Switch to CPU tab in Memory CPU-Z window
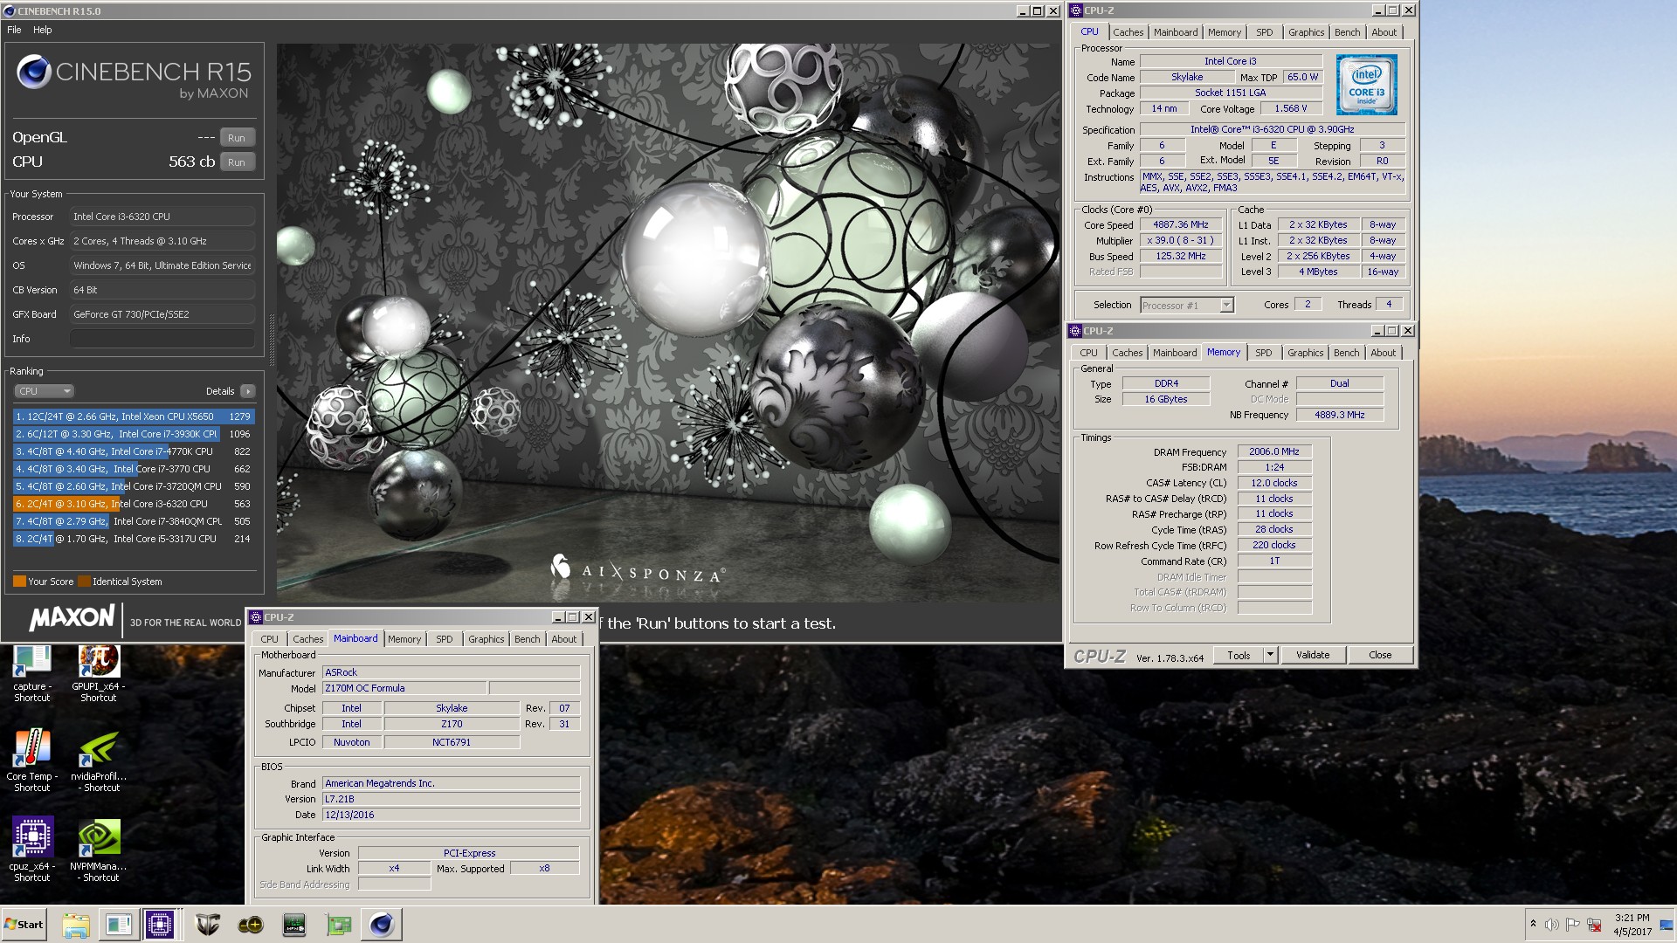Viewport: 1677px width, 943px height. (1088, 353)
